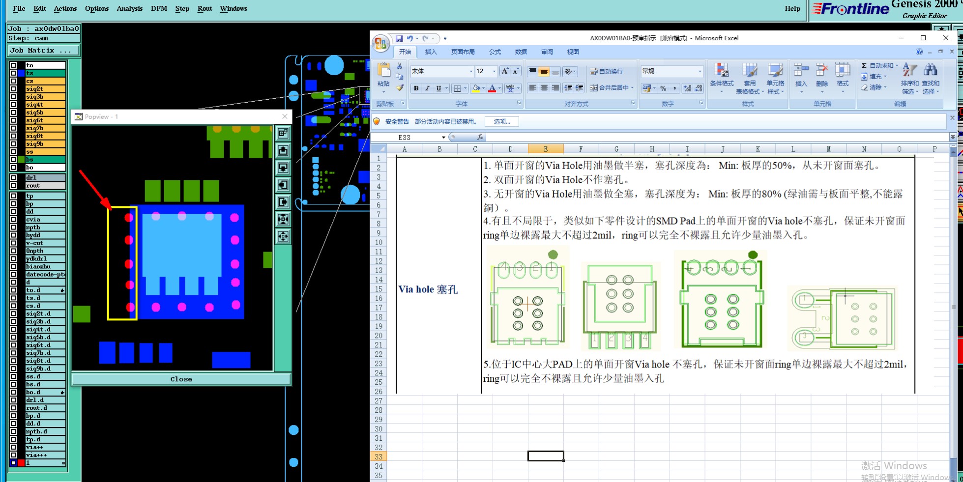Expand the formula bar chevron
This screenshot has width=963, height=482.
[x=953, y=137]
